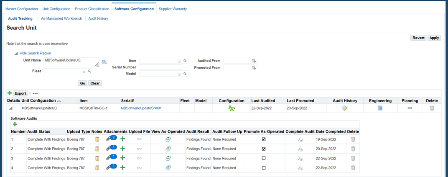
Task: Add attachment plus icon for audit 1
Action: click(122, 139)
